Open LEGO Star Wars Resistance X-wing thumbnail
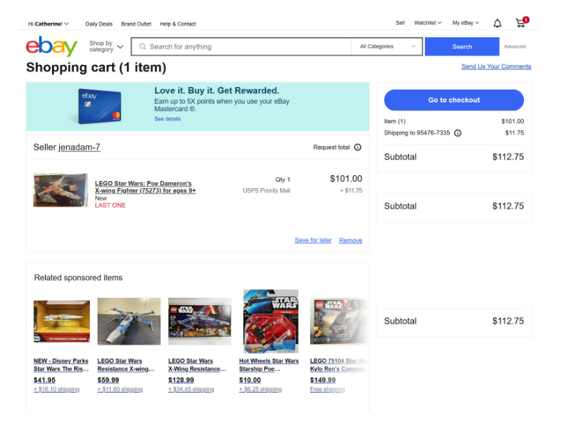 [x=129, y=321]
